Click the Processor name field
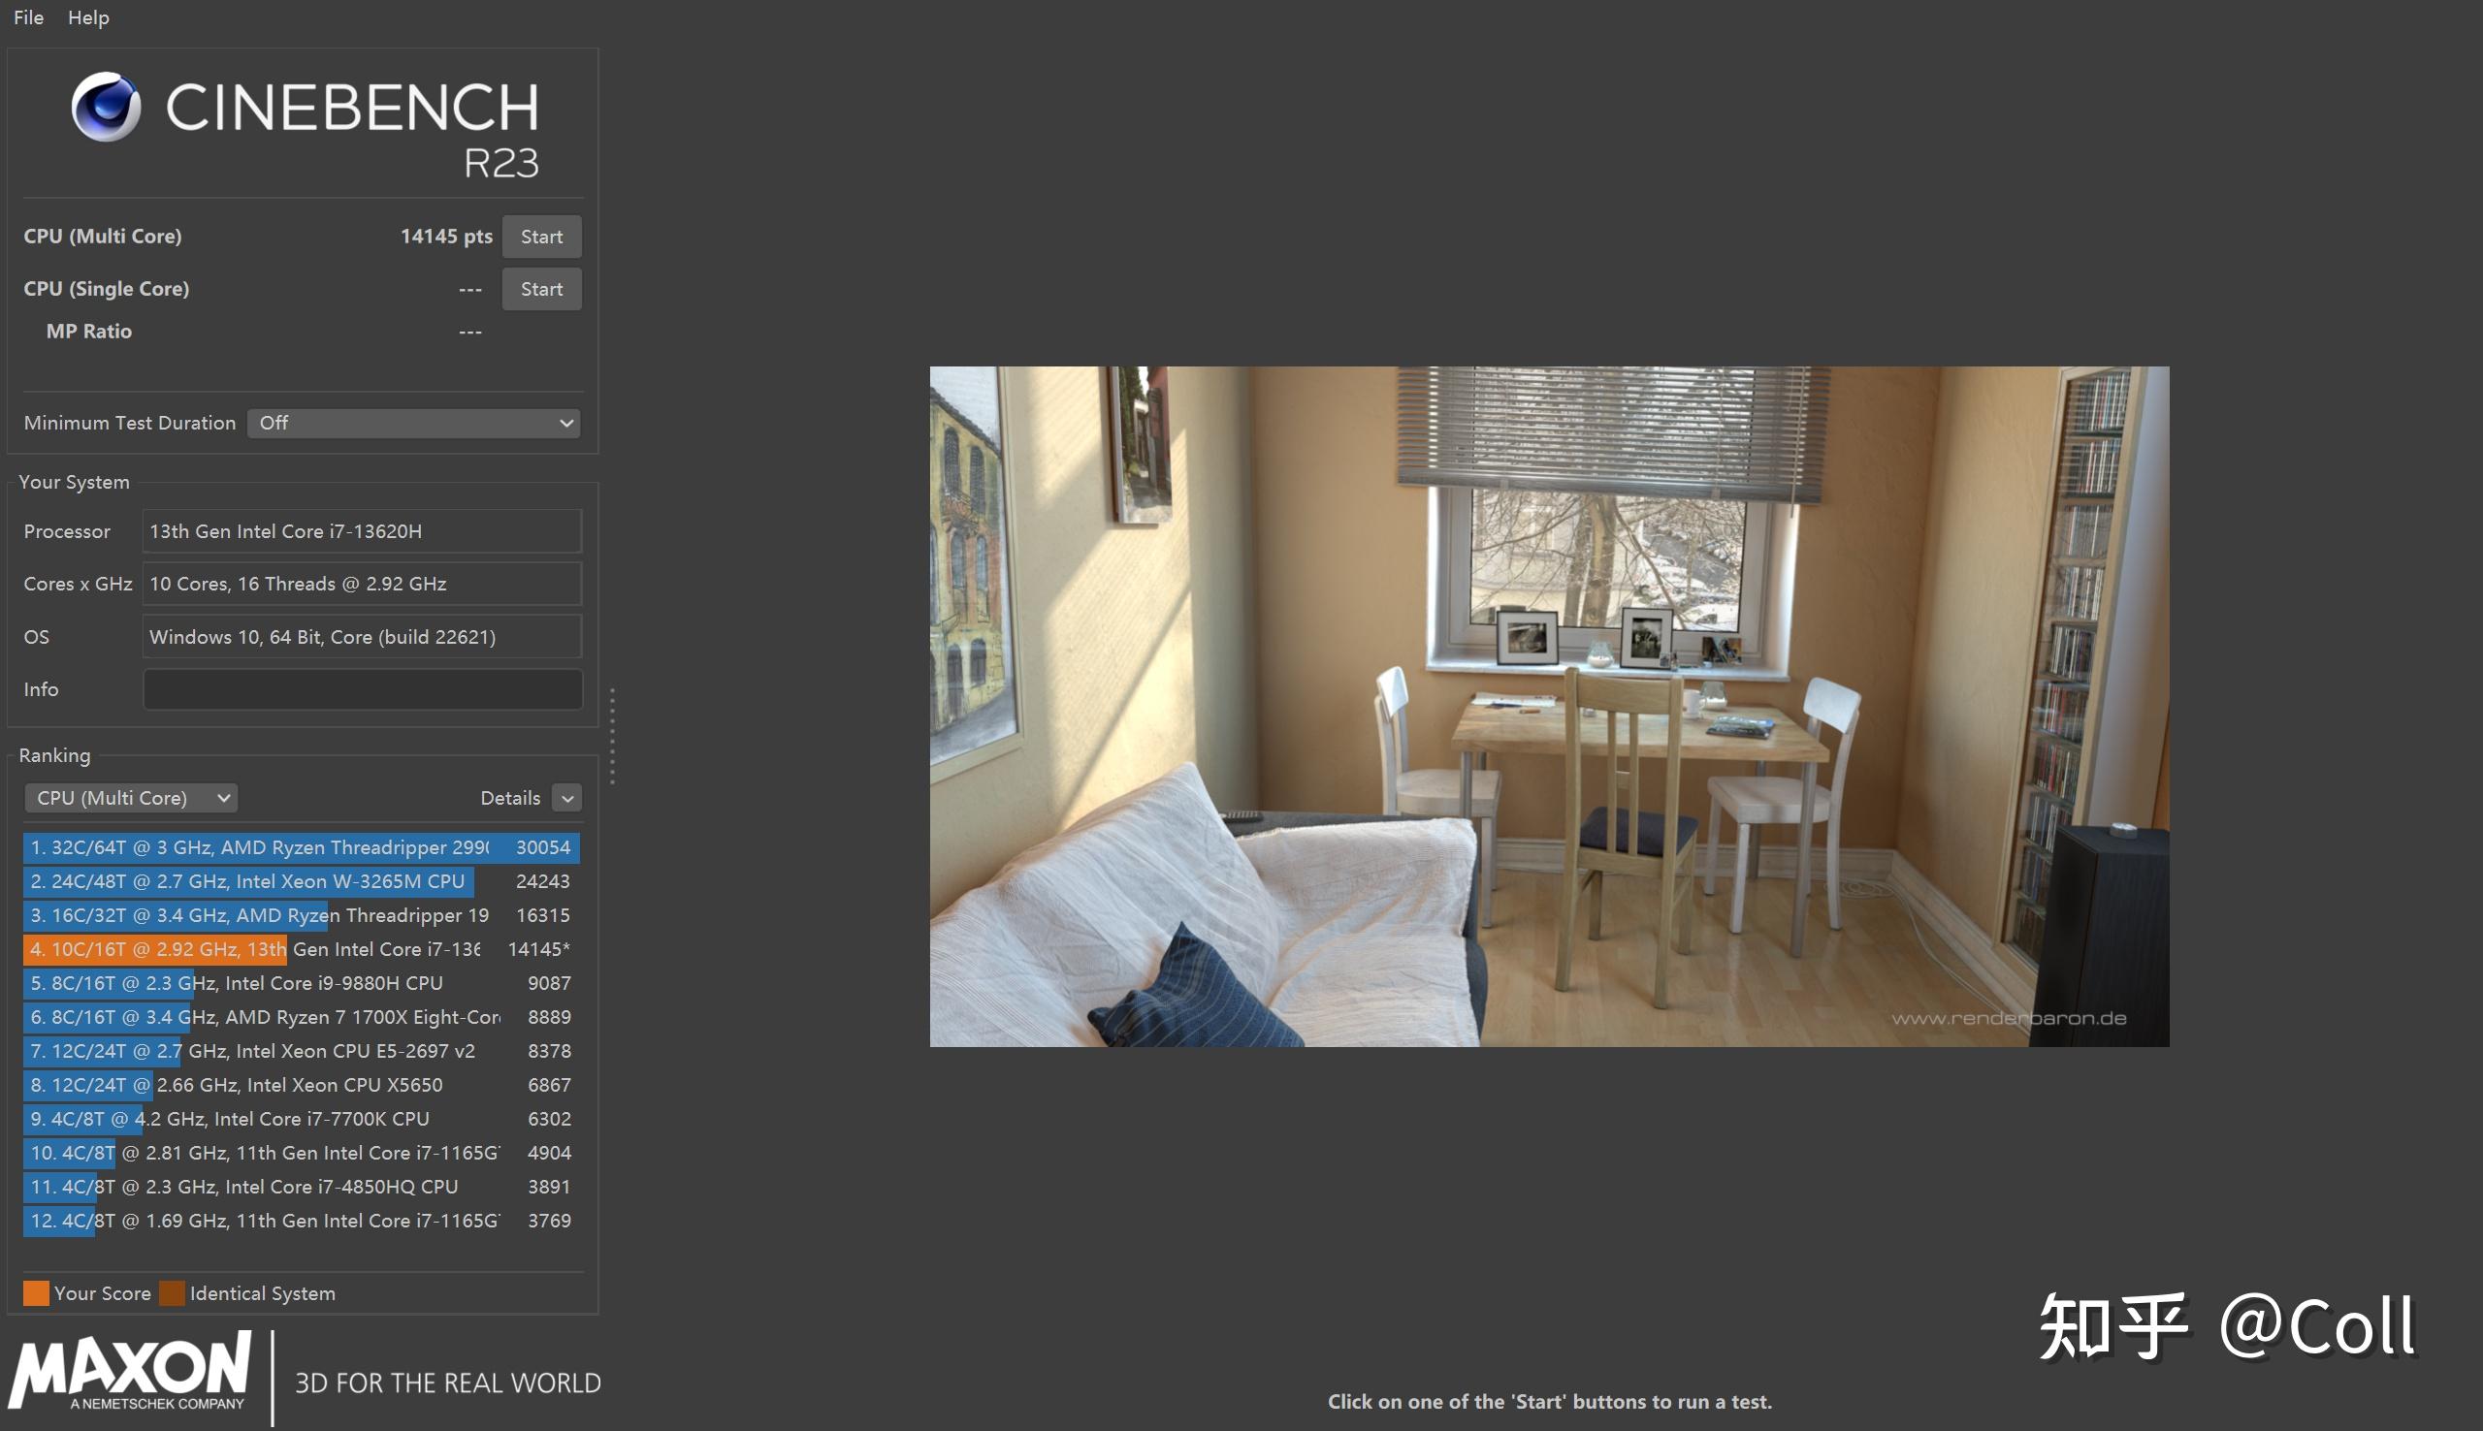This screenshot has height=1431, width=2483. coord(362,531)
